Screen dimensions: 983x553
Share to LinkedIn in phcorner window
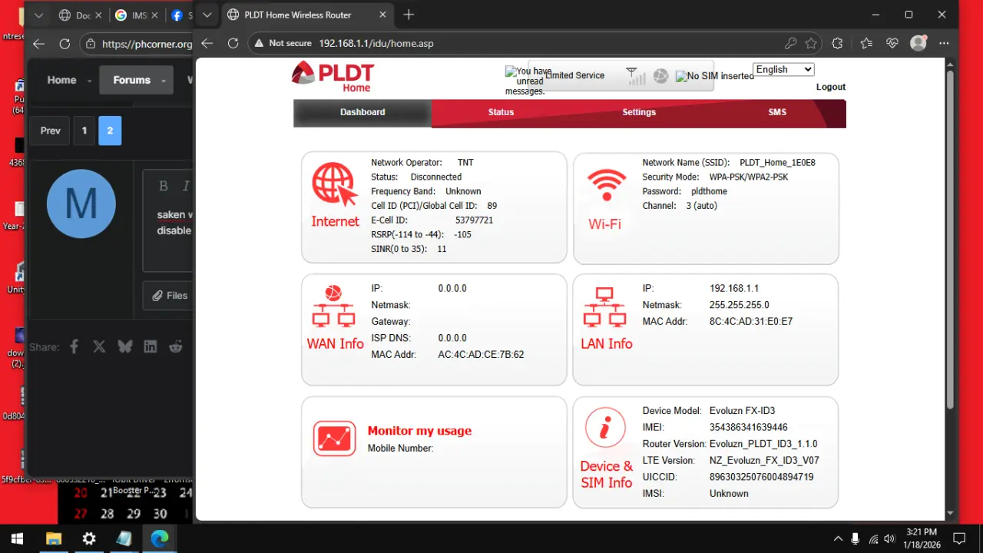pos(151,347)
